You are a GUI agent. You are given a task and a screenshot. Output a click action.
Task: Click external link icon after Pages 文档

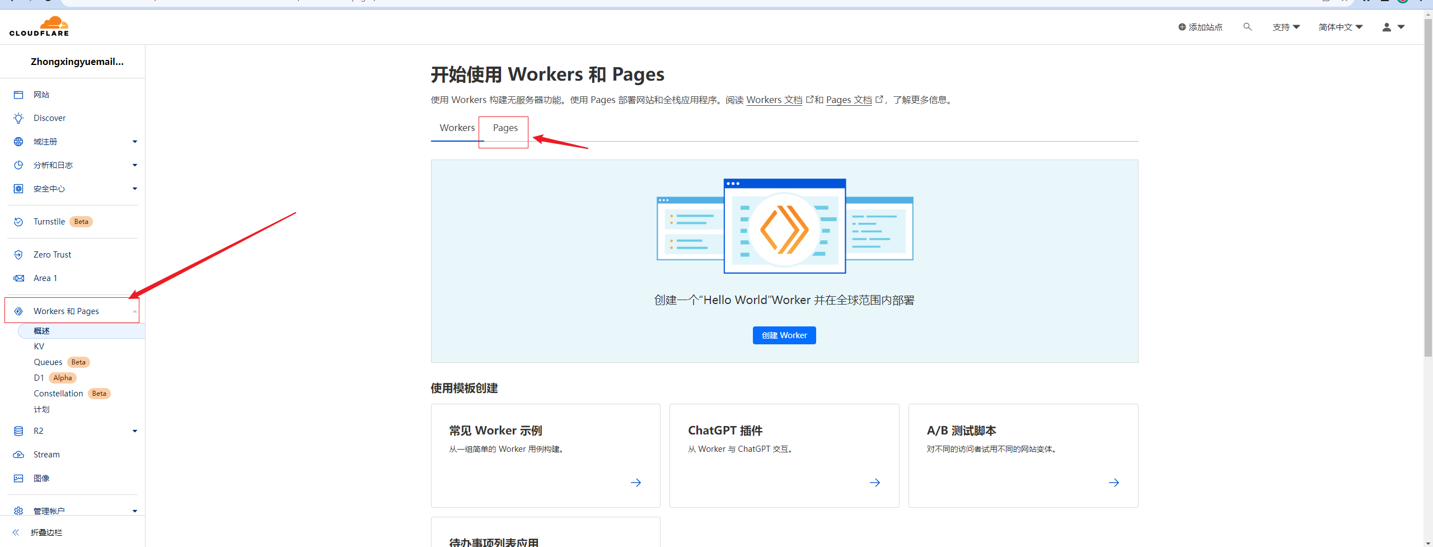pyautogui.click(x=879, y=99)
